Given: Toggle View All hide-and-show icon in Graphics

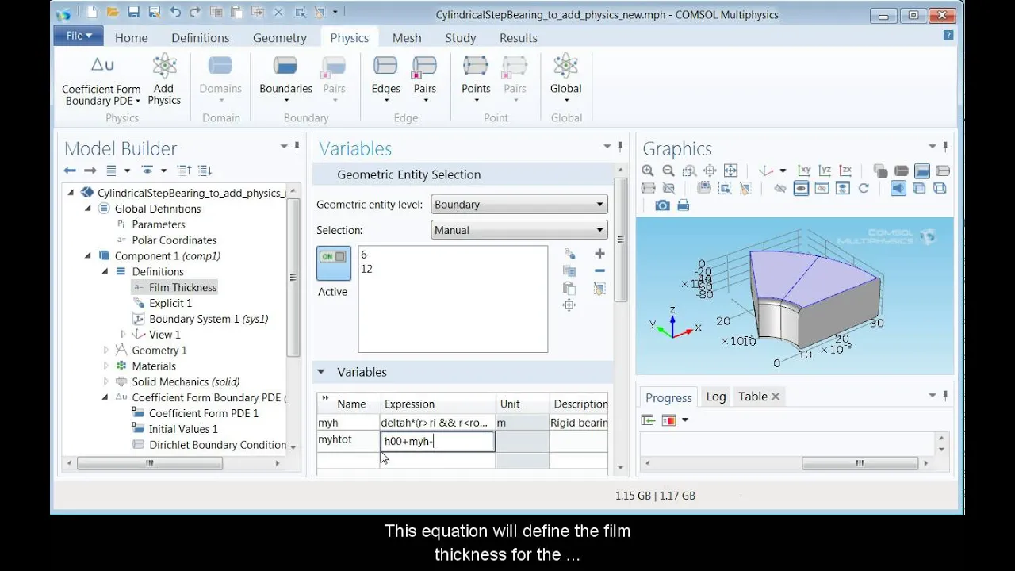Looking at the screenshot, I should point(842,188).
